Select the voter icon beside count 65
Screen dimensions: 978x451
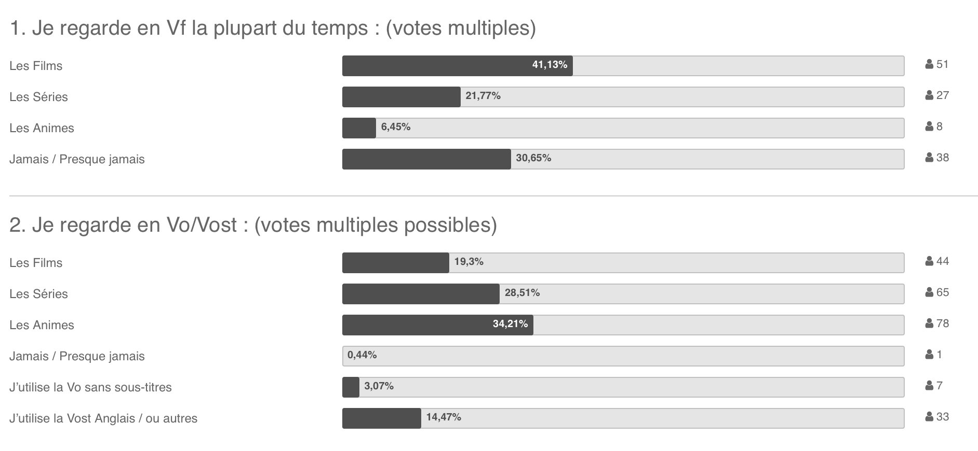pos(929,292)
